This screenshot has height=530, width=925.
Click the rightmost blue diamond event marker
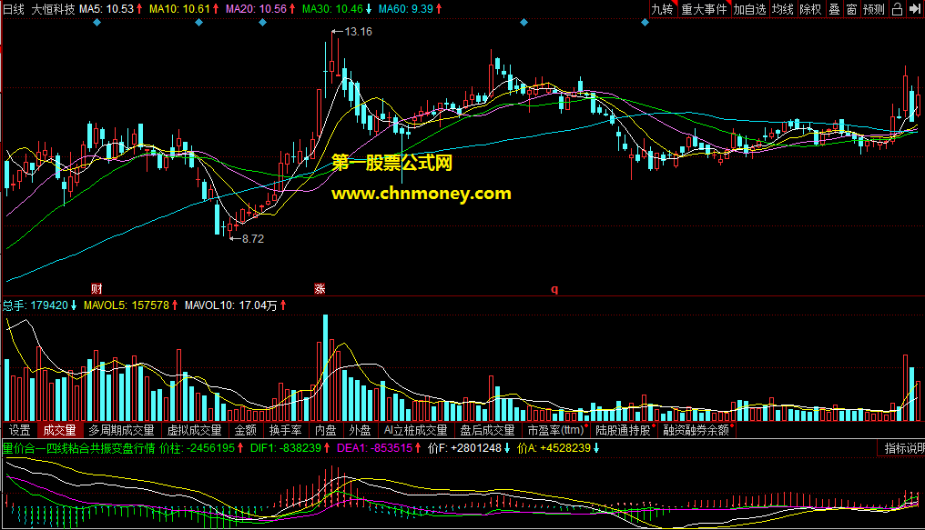pyautogui.click(x=645, y=23)
